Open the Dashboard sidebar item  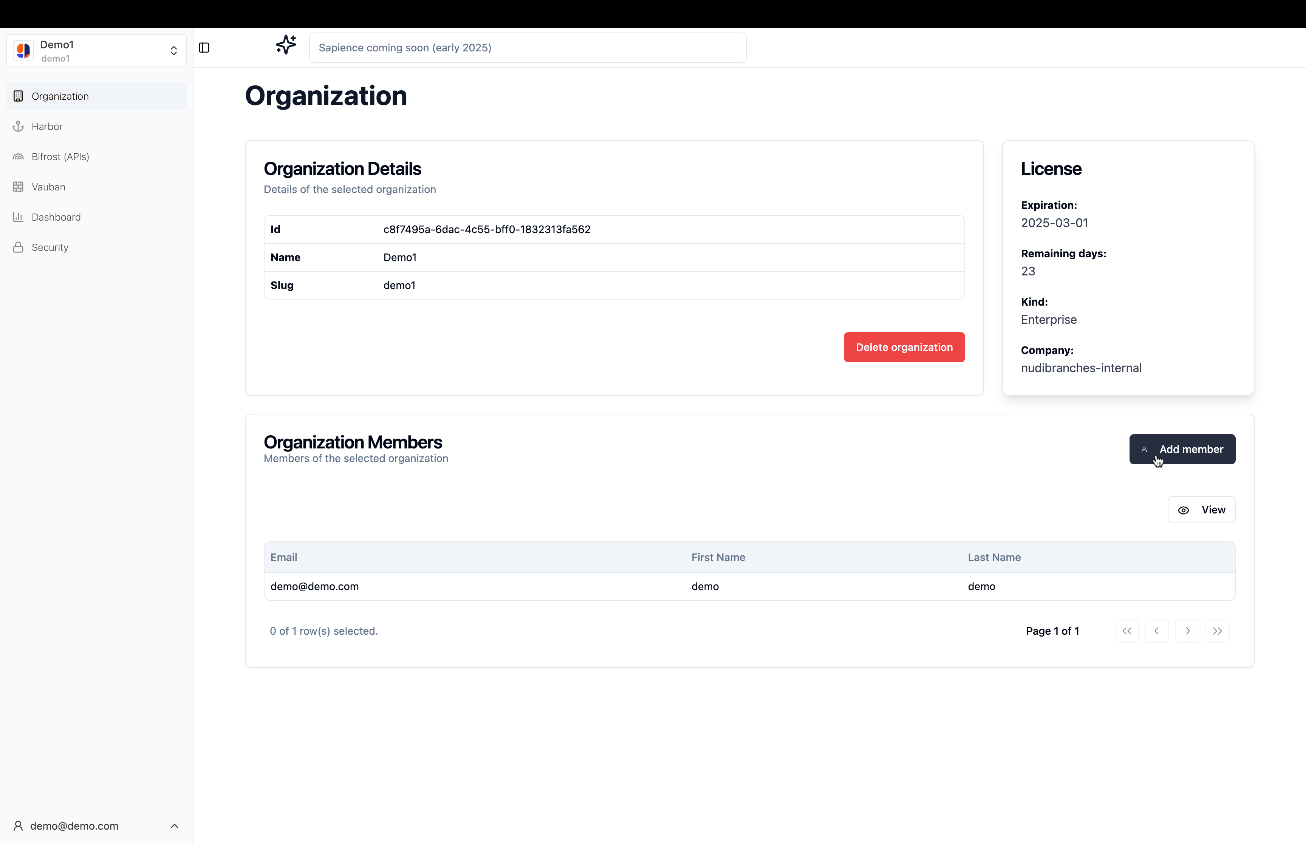(x=96, y=217)
